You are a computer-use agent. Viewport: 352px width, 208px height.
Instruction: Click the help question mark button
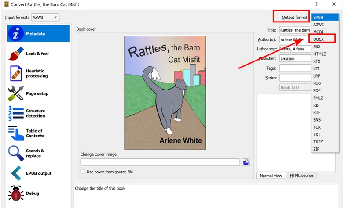point(316,4)
